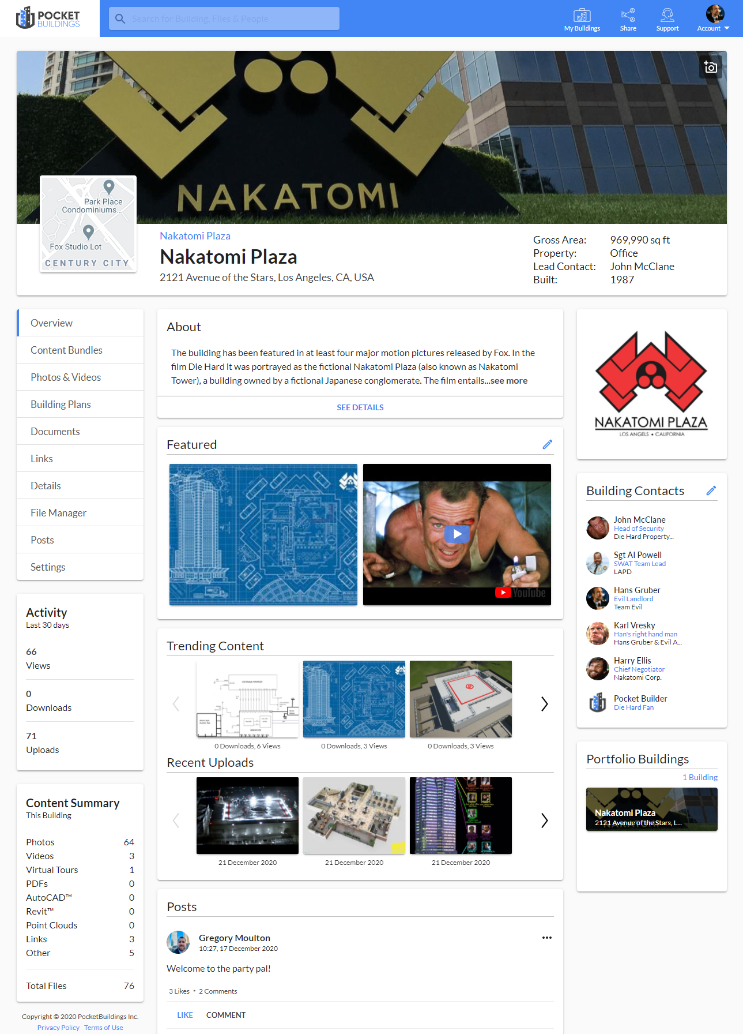Image resolution: width=743 pixels, height=1034 pixels.
Task: Expand the Account dropdown menu
Action: click(714, 20)
